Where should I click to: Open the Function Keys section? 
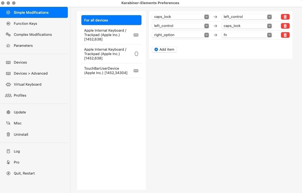34,23
